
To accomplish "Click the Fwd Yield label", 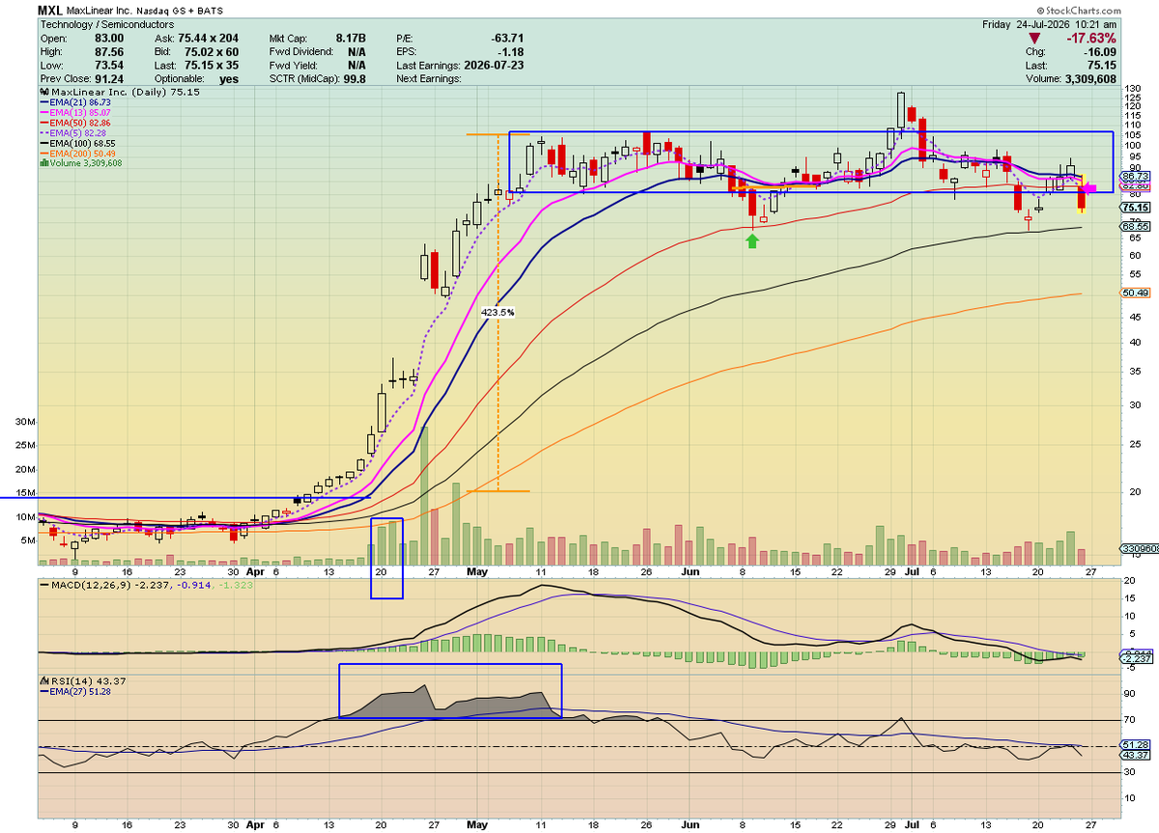I will click(x=293, y=66).
